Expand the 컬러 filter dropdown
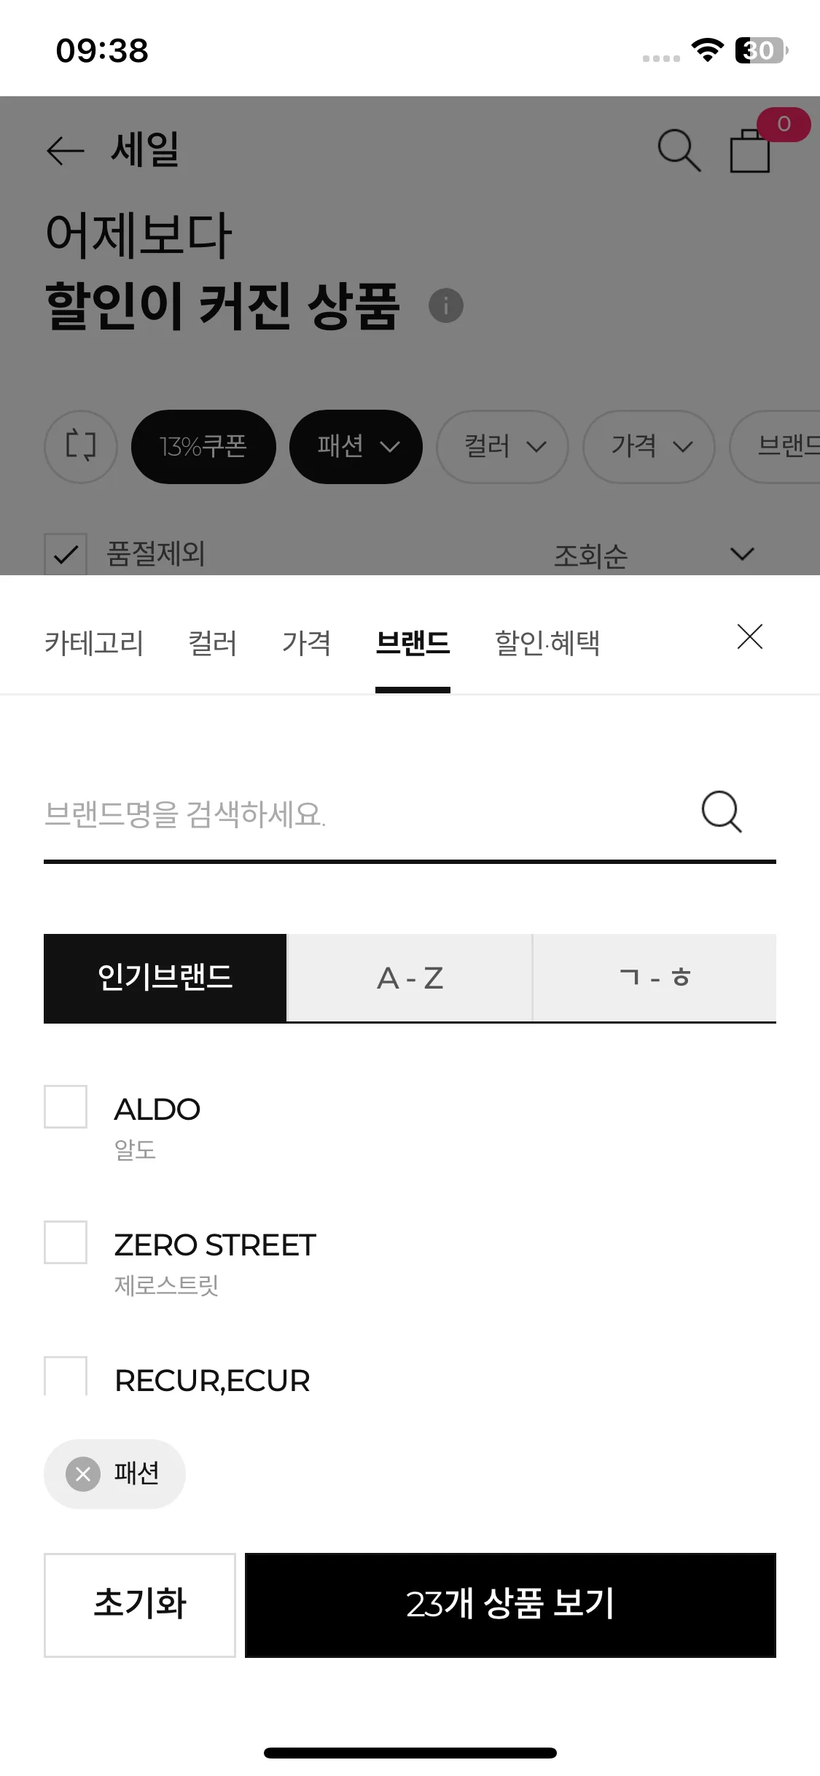The image size is (820, 1776). pos(502,446)
